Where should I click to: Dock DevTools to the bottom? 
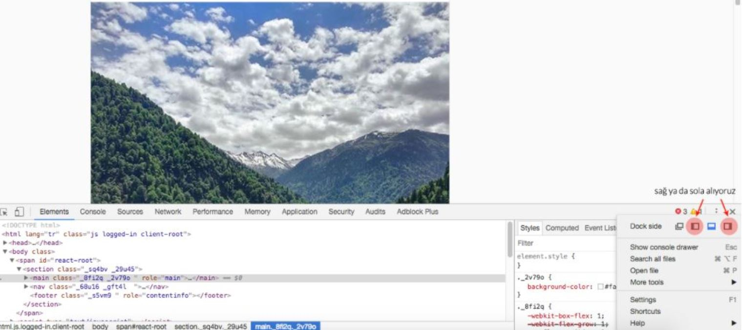point(712,226)
